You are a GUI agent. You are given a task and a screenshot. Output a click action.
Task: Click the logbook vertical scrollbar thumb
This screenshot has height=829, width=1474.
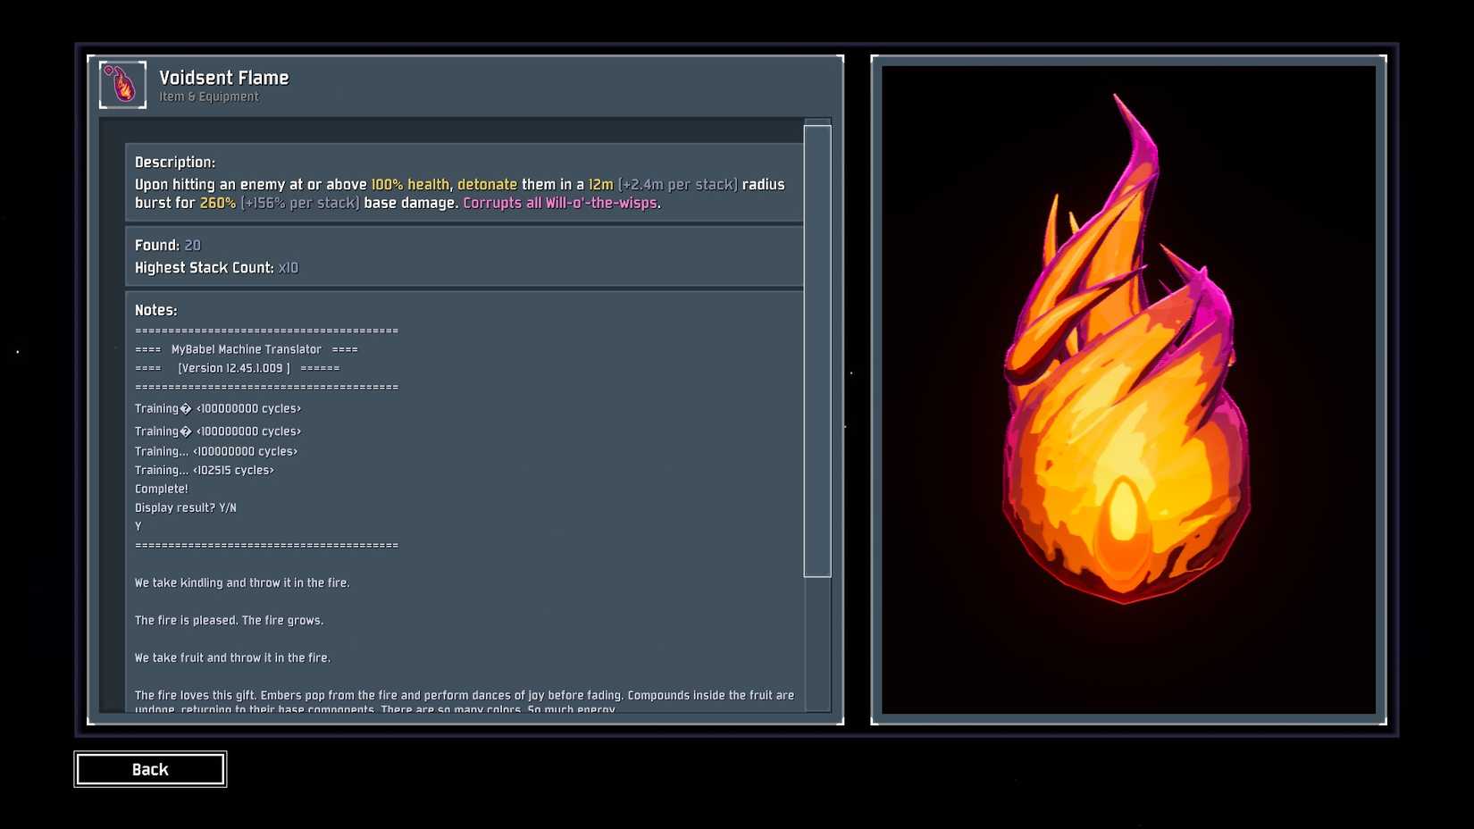[817, 351]
